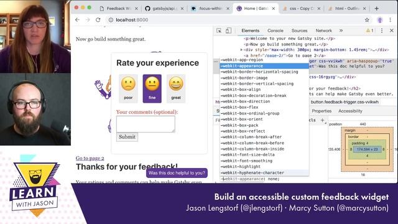398x224 pixels.
Task: Choose -webkit-column-break-after suggestion
Action: pyautogui.click(x=264, y=137)
